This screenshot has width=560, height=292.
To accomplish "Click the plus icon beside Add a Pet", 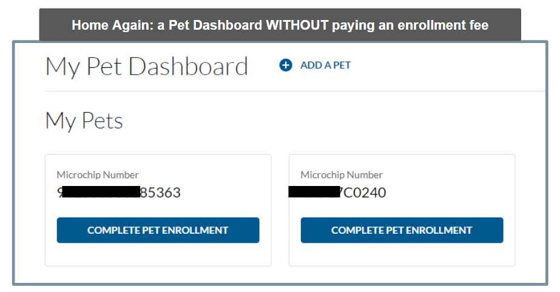I will tap(286, 65).
